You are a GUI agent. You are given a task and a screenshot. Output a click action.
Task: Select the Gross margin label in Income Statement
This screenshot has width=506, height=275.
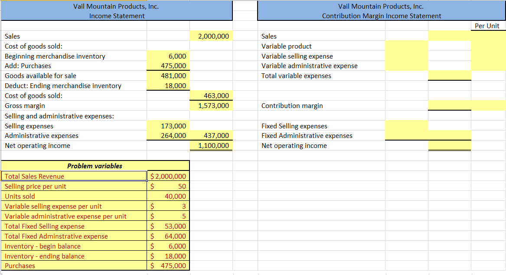click(25, 106)
